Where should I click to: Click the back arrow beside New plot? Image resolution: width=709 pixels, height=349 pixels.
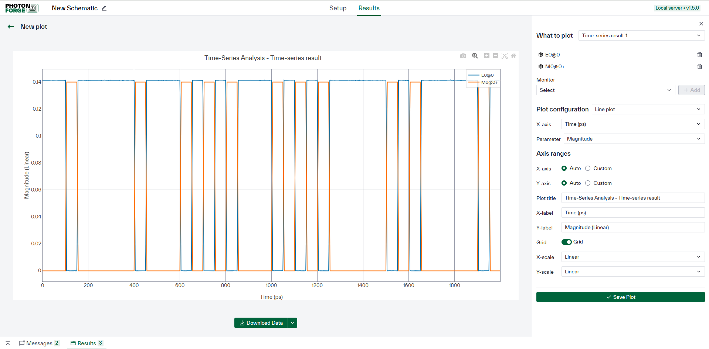(x=11, y=27)
